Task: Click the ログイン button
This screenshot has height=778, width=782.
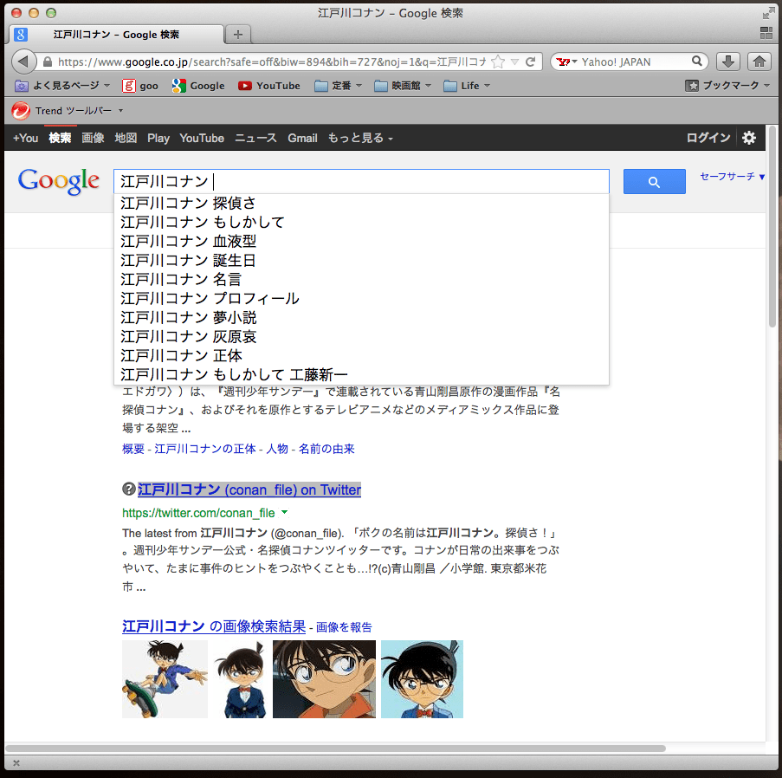Action: (708, 138)
